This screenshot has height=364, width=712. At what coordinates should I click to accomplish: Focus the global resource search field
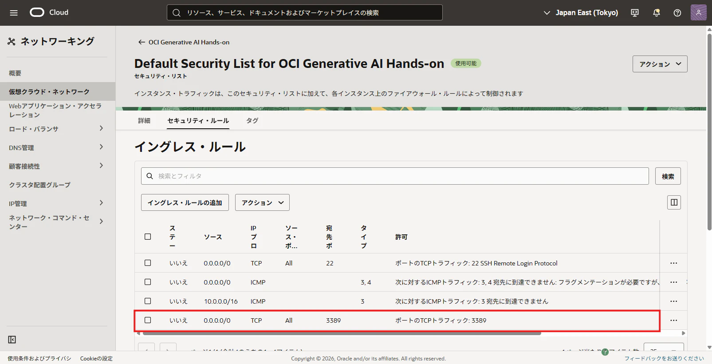(x=305, y=12)
